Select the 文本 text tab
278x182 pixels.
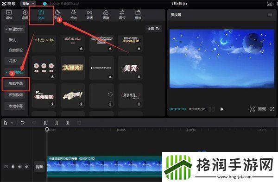41,15
